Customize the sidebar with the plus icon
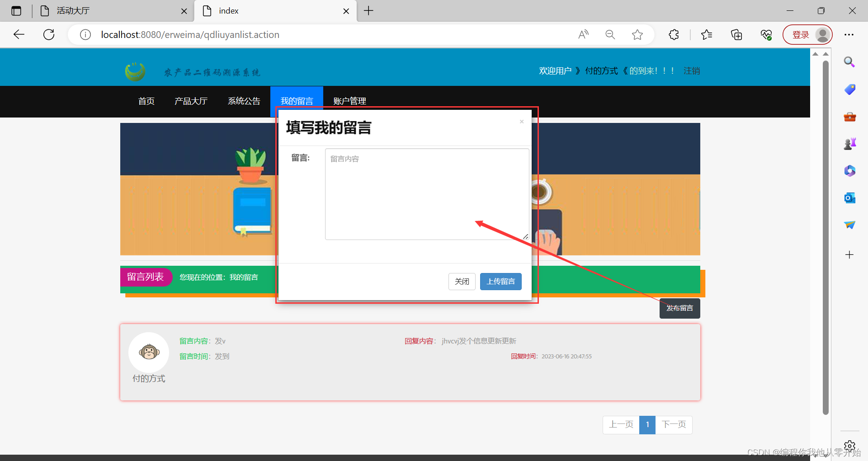 (x=849, y=254)
